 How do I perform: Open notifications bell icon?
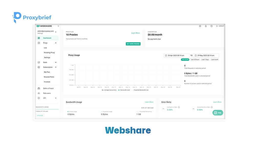(x=206, y=26)
